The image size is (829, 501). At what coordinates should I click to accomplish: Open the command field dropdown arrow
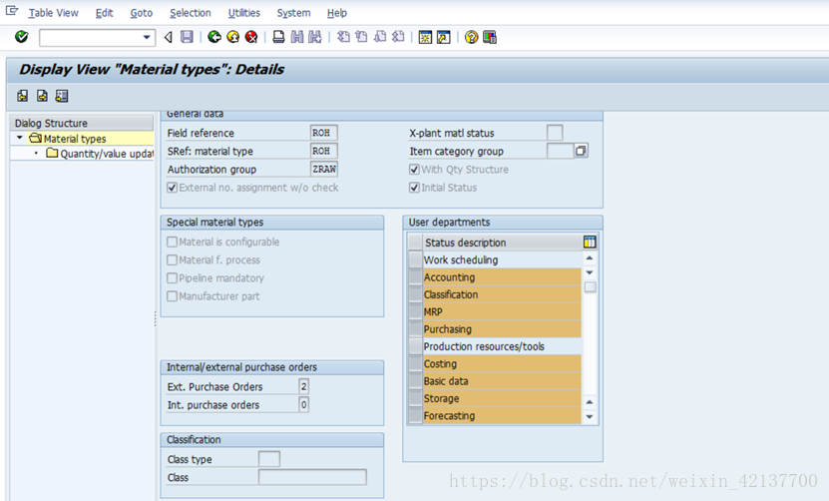(147, 38)
